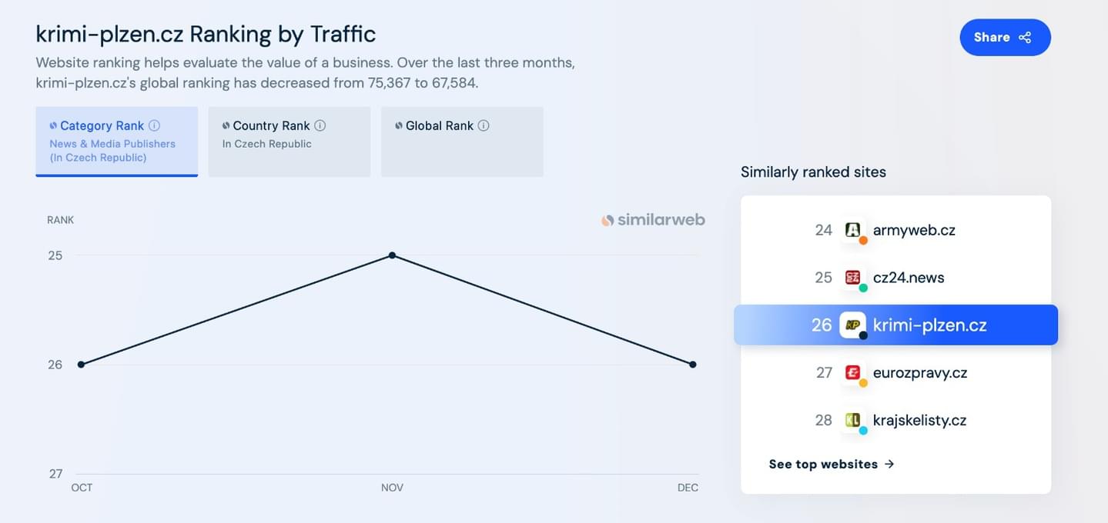The image size is (1108, 523).
Task: Click the eurozpravy.cz site favicon
Action: (852, 373)
